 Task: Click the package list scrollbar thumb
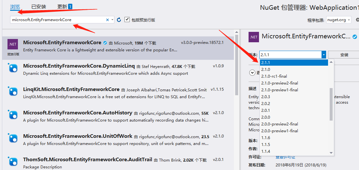237,65
